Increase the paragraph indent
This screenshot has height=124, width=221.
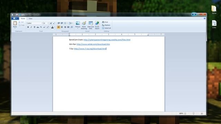click(62, 23)
